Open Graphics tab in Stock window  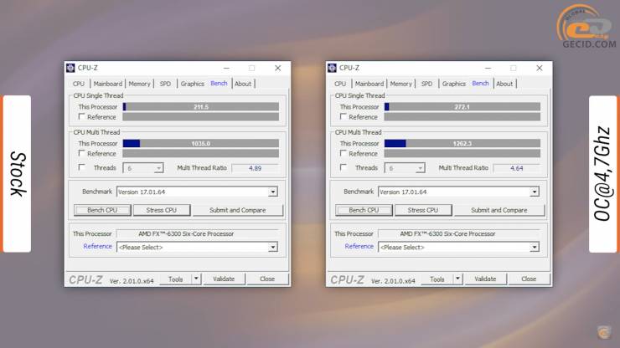(192, 84)
